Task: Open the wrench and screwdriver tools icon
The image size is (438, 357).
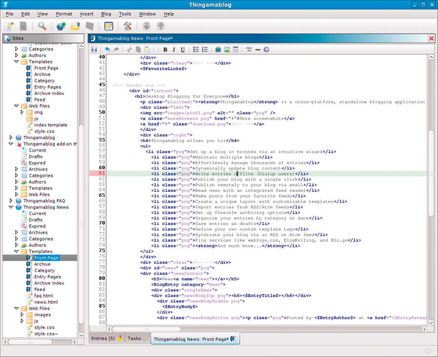Action: coord(128,26)
